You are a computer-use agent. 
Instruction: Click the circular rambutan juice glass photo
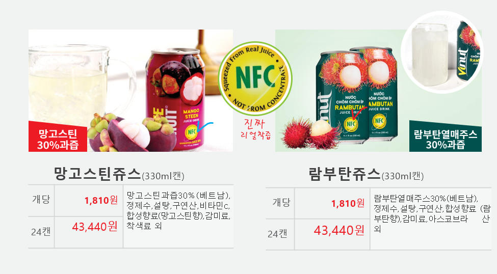442,52
